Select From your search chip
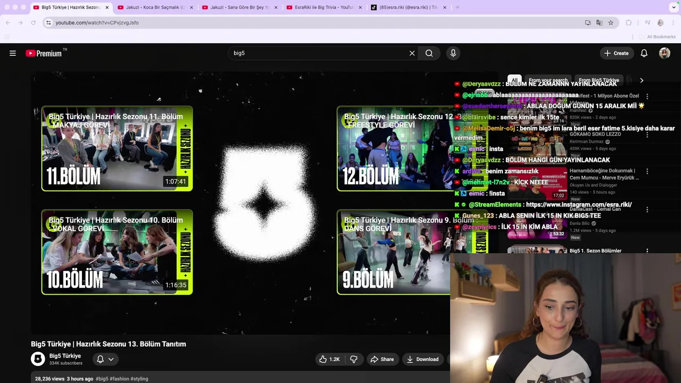 548,80
